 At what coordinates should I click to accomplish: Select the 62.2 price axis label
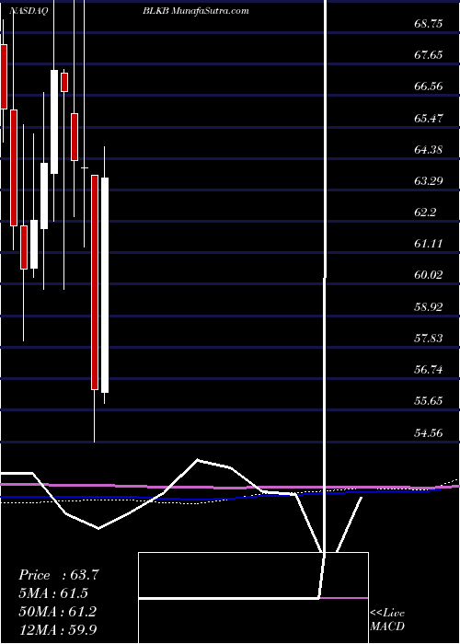pos(425,213)
